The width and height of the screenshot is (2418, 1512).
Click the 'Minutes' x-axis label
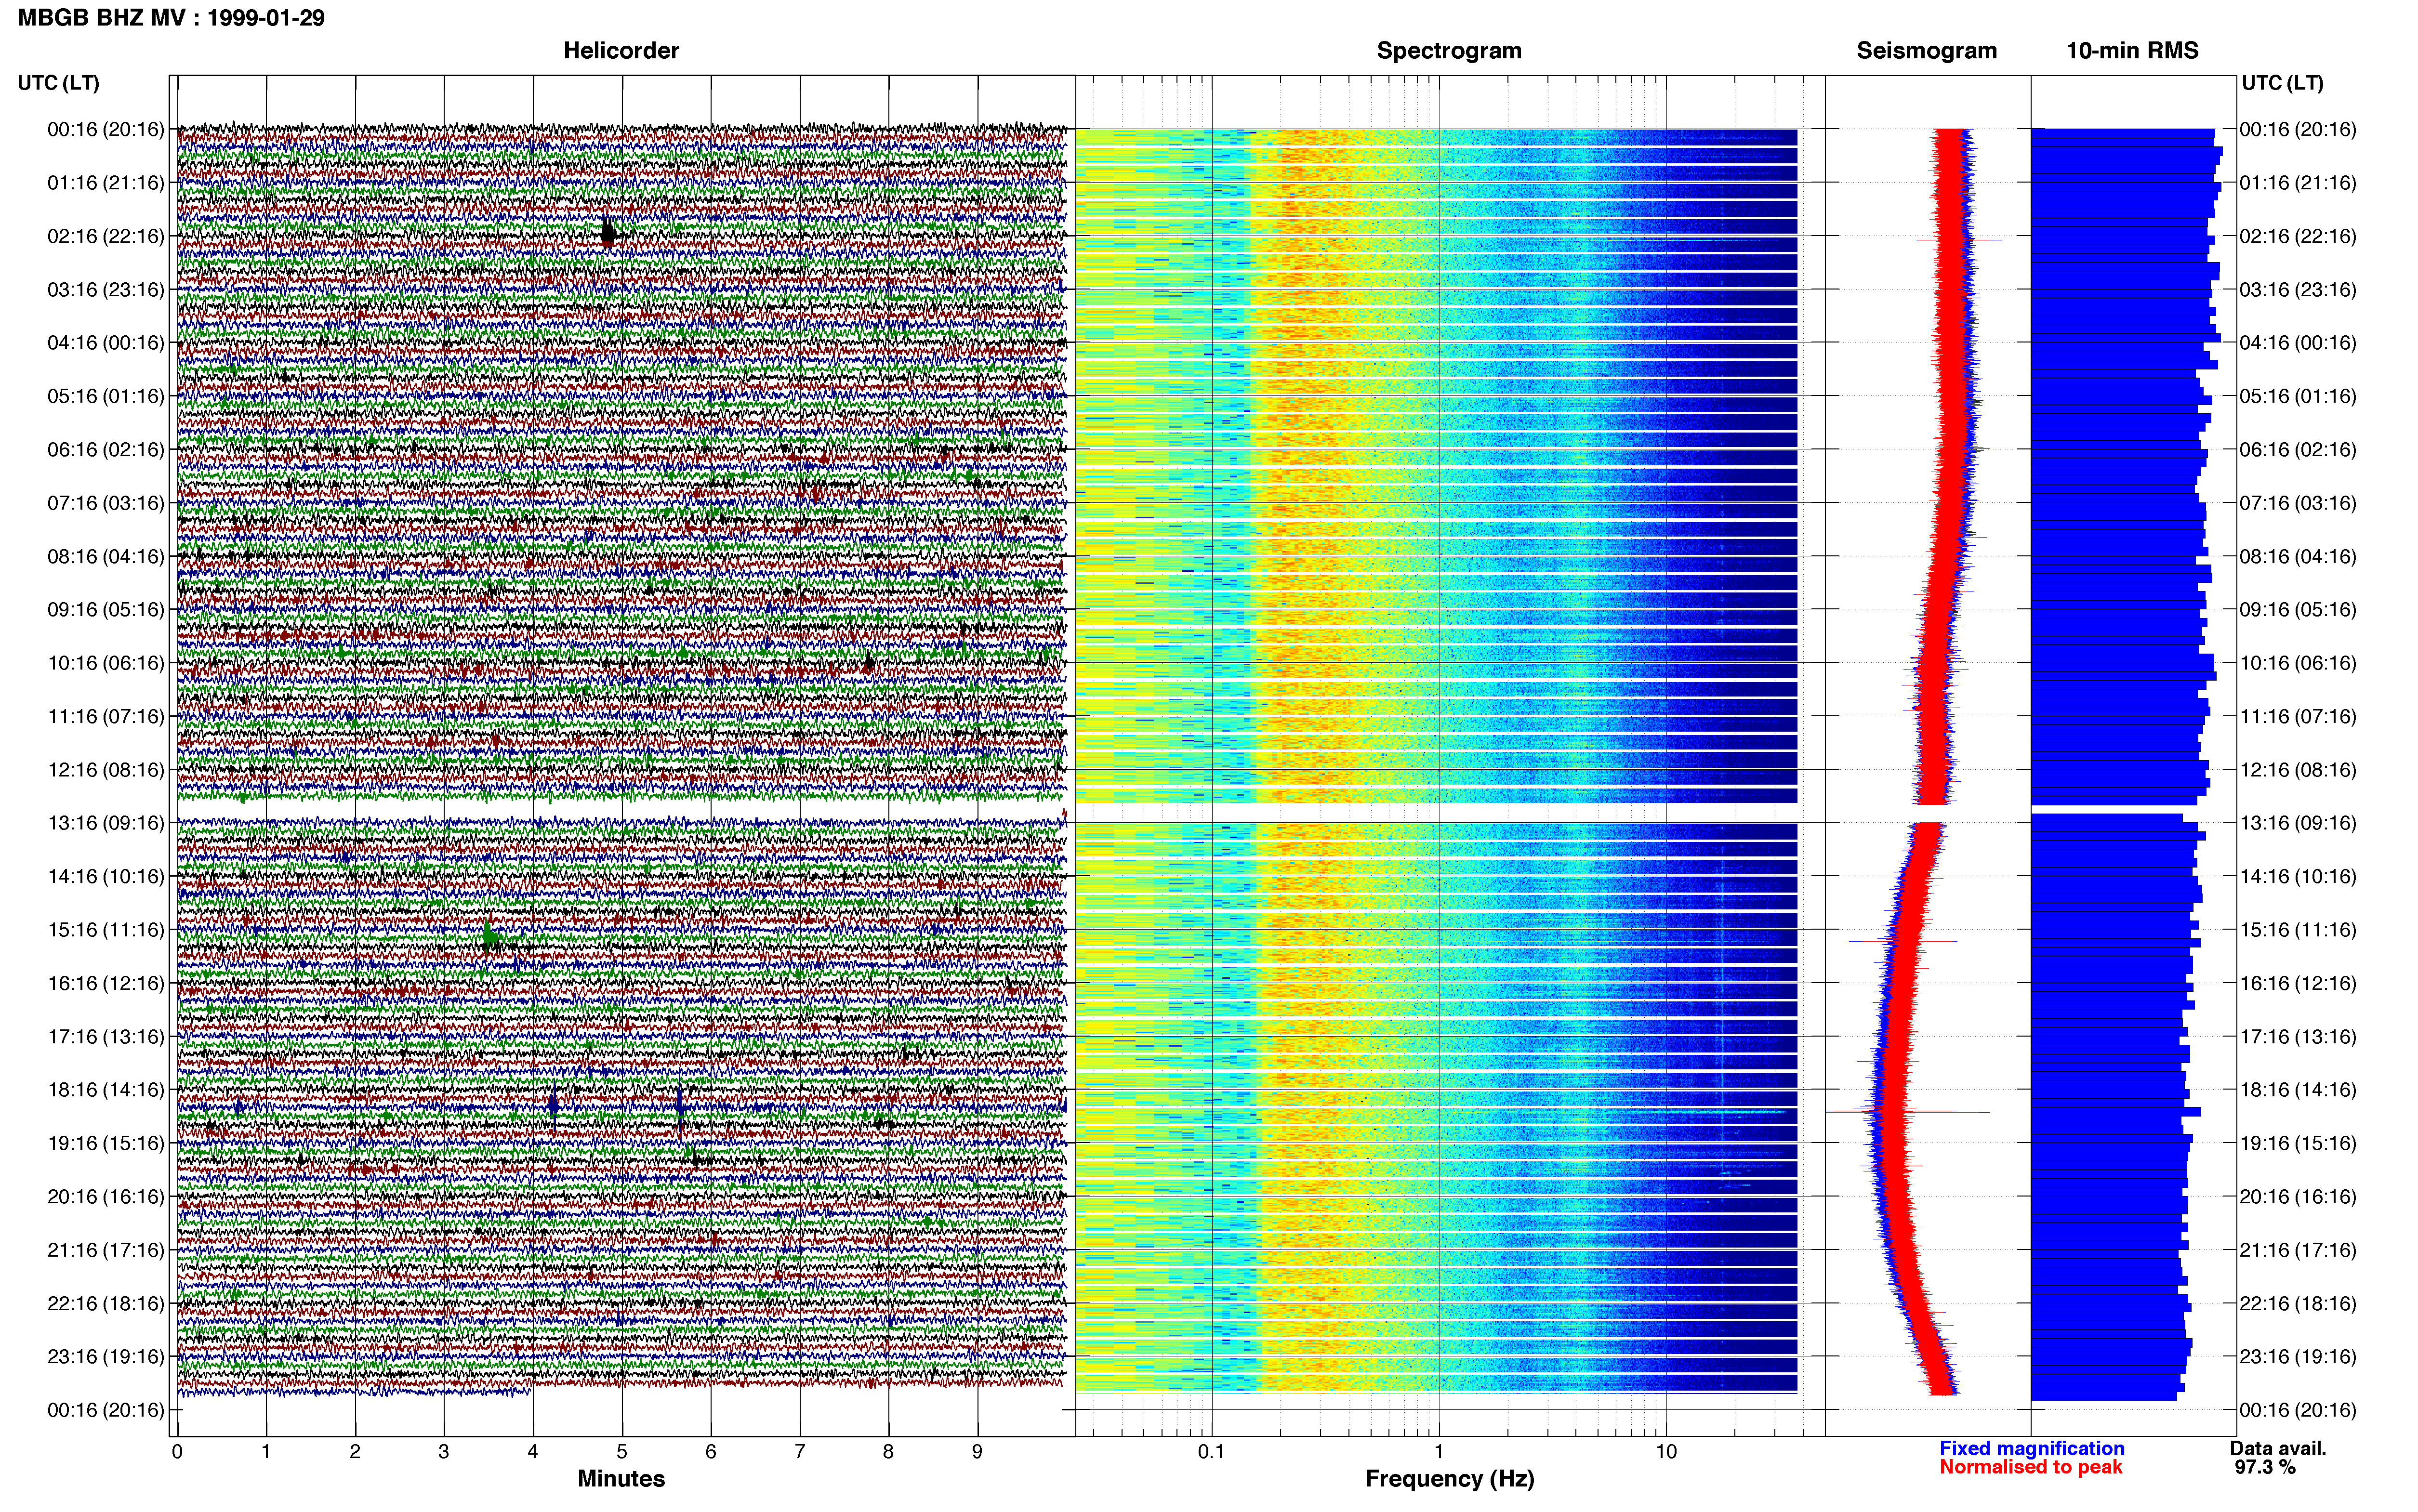tap(621, 1479)
